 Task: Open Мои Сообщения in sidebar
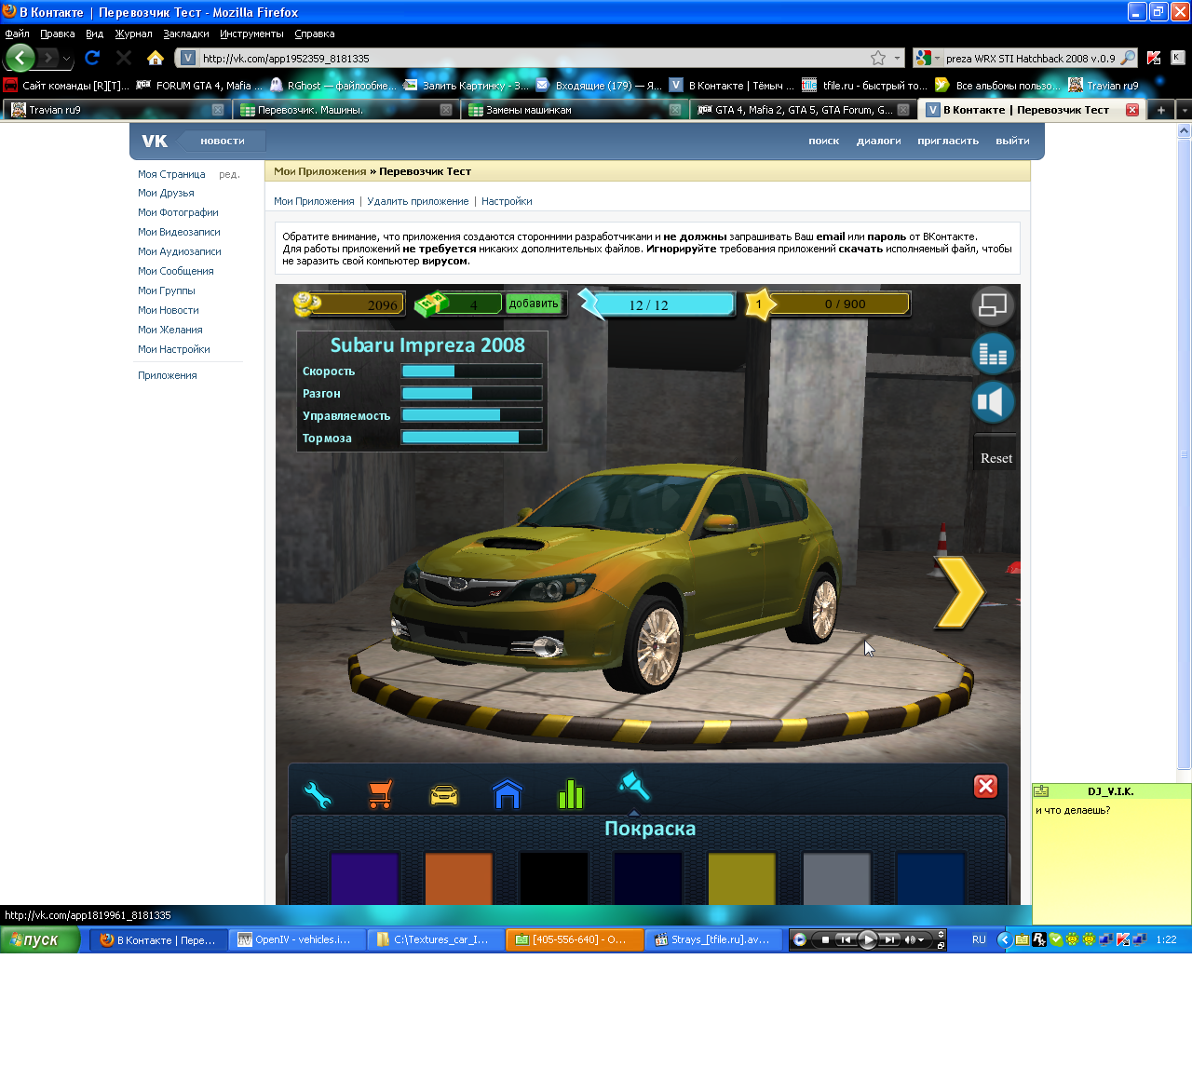point(176,271)
